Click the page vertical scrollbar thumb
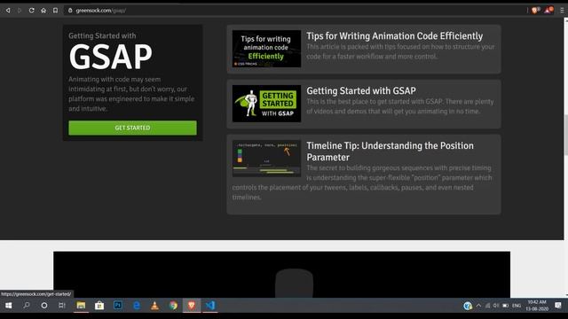Image resolution: width=568 pixels, height=319 pixels. click(x=565, y=135)
